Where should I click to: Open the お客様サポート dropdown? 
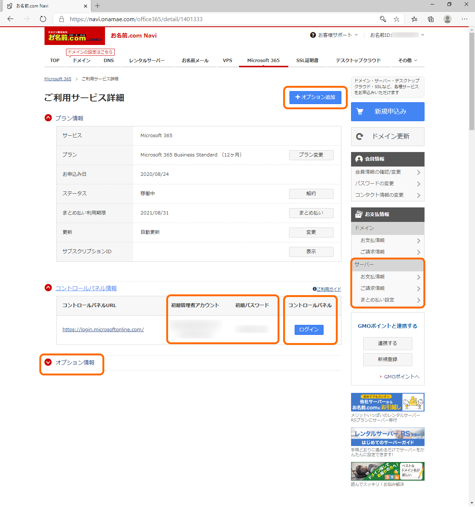click(334, 35)
